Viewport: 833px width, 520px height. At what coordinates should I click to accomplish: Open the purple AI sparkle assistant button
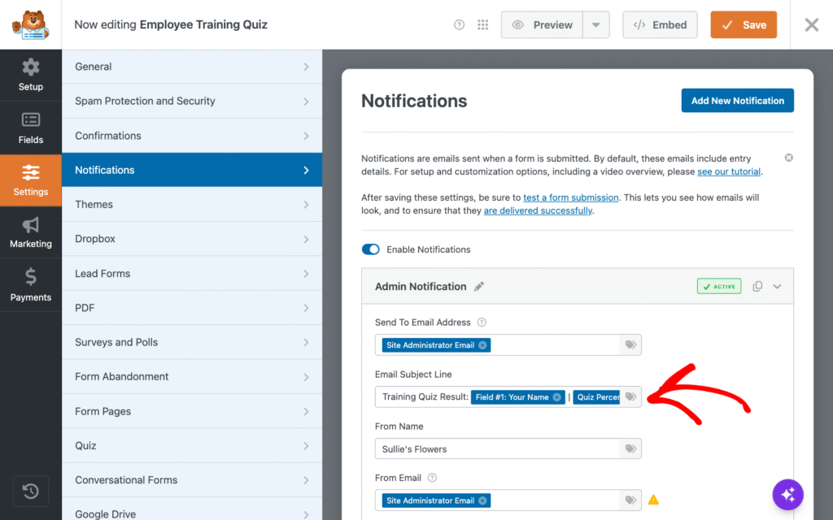pos(787,495)
